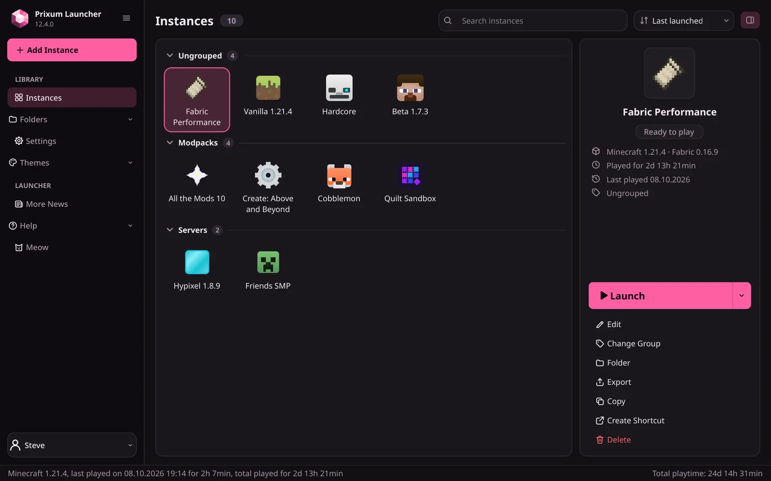The image size is (771, 481).
Task: Delete the selected instance
Action: point(670,440)
